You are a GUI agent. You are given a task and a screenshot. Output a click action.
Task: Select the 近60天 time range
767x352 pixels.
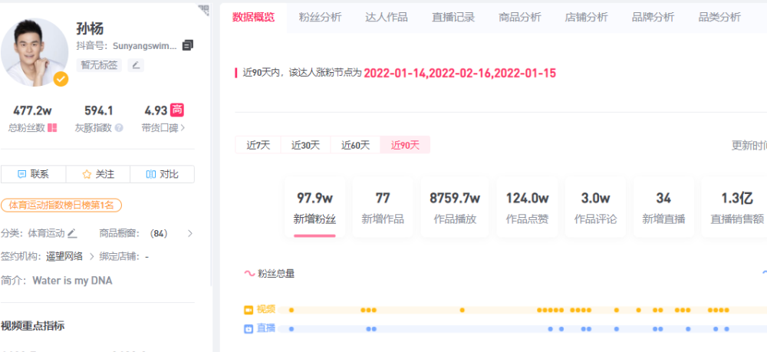[x=356, y=145]
